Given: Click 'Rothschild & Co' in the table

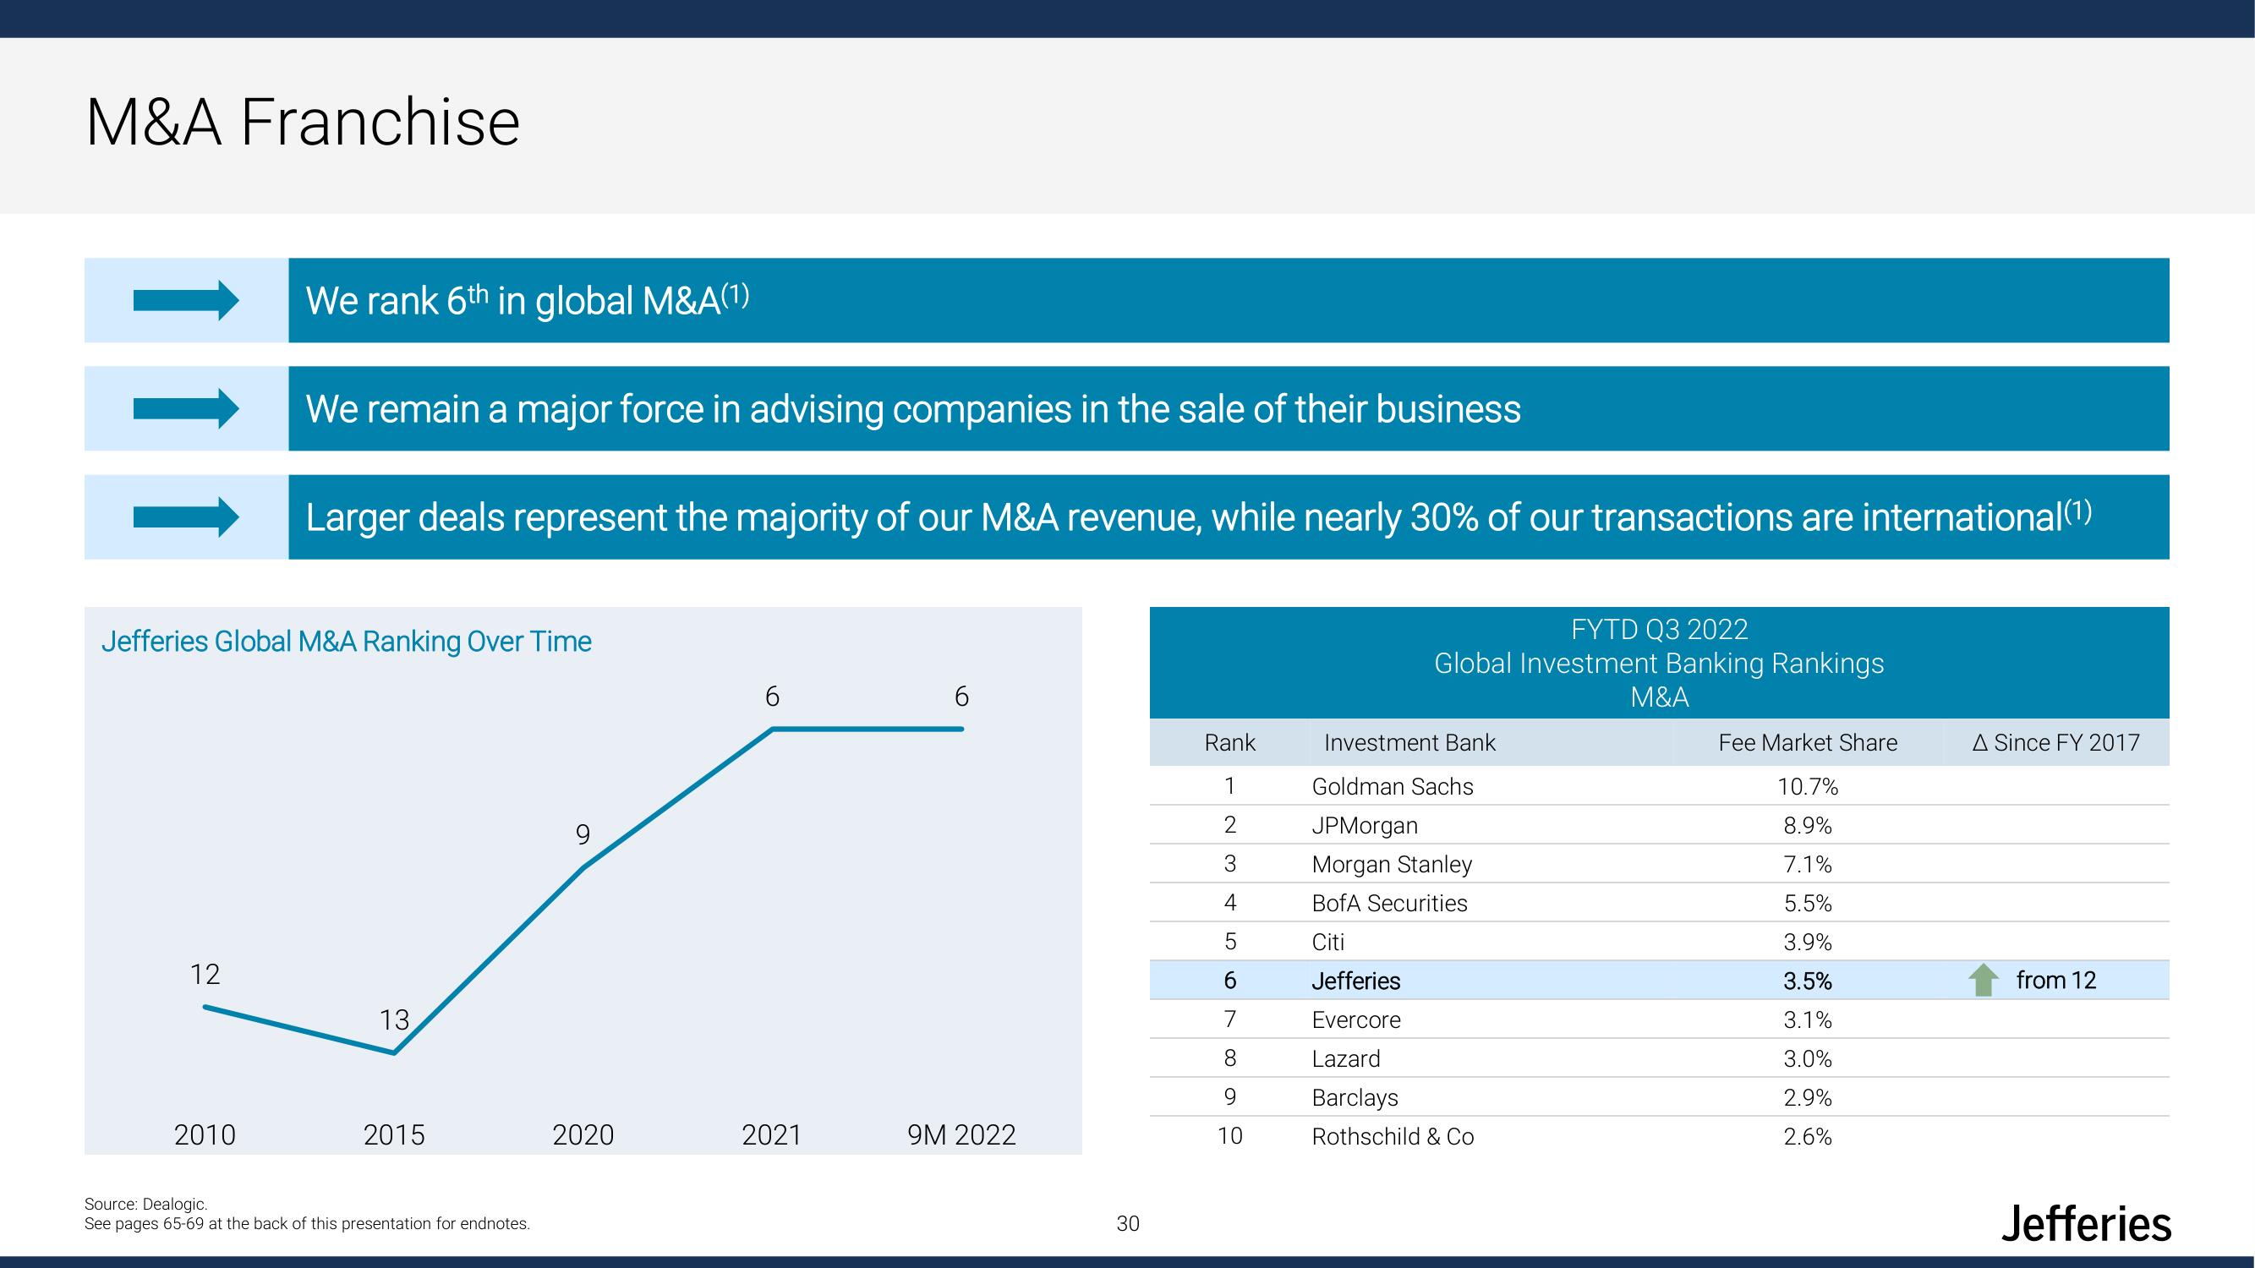Looking at the screenshot, I should pyautogui.click(x=1393, y=1137).
